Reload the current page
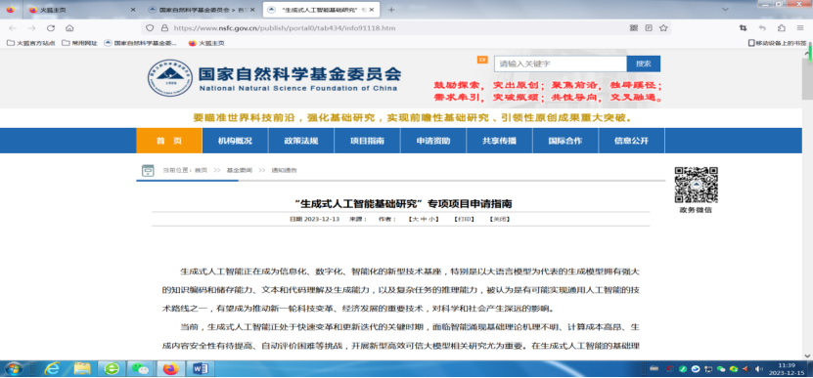Viewport: 813px width, 378px height. pyautogui.click(x=51, y=28)
